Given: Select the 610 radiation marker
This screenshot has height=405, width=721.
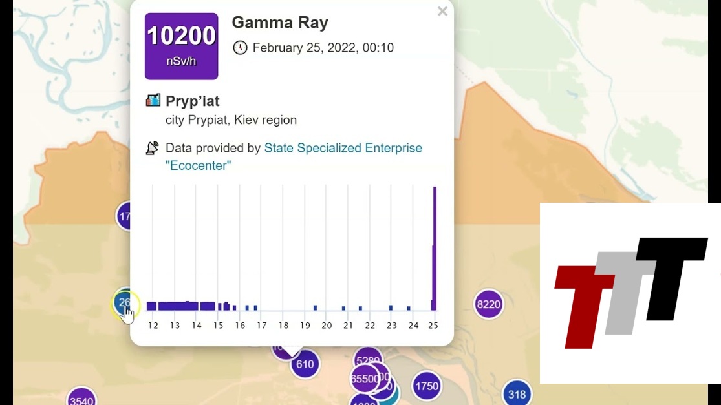Looking at the screenshot, I should click(305, 364).
